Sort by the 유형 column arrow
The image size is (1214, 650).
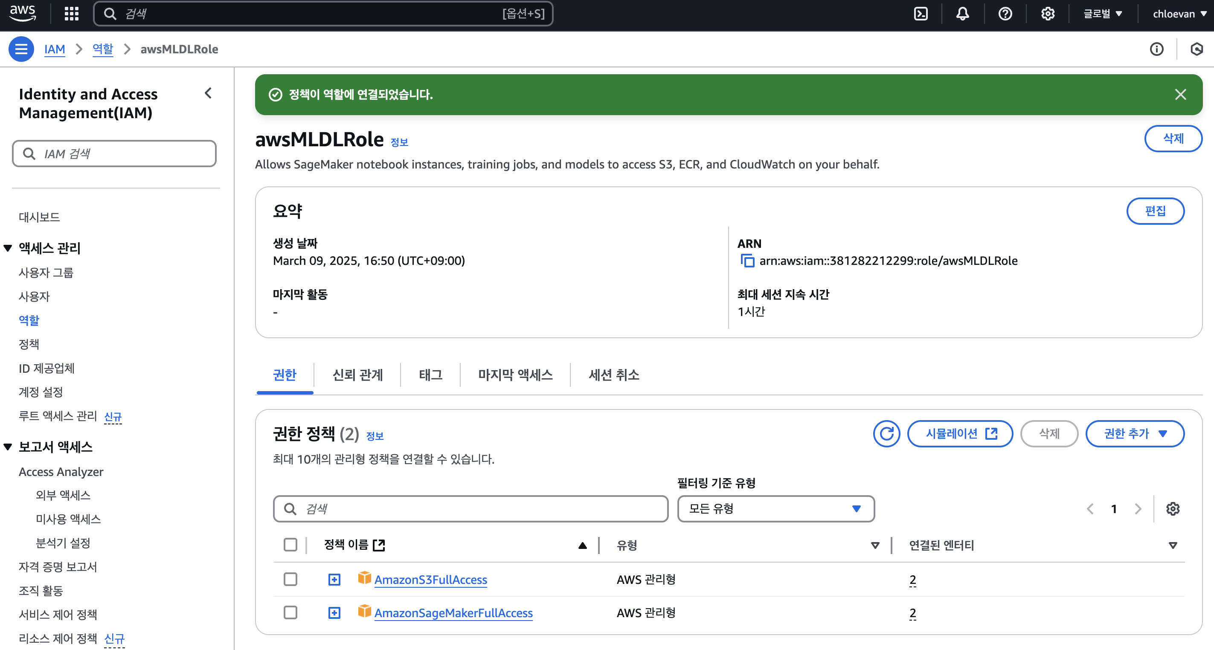pos(875,546)
